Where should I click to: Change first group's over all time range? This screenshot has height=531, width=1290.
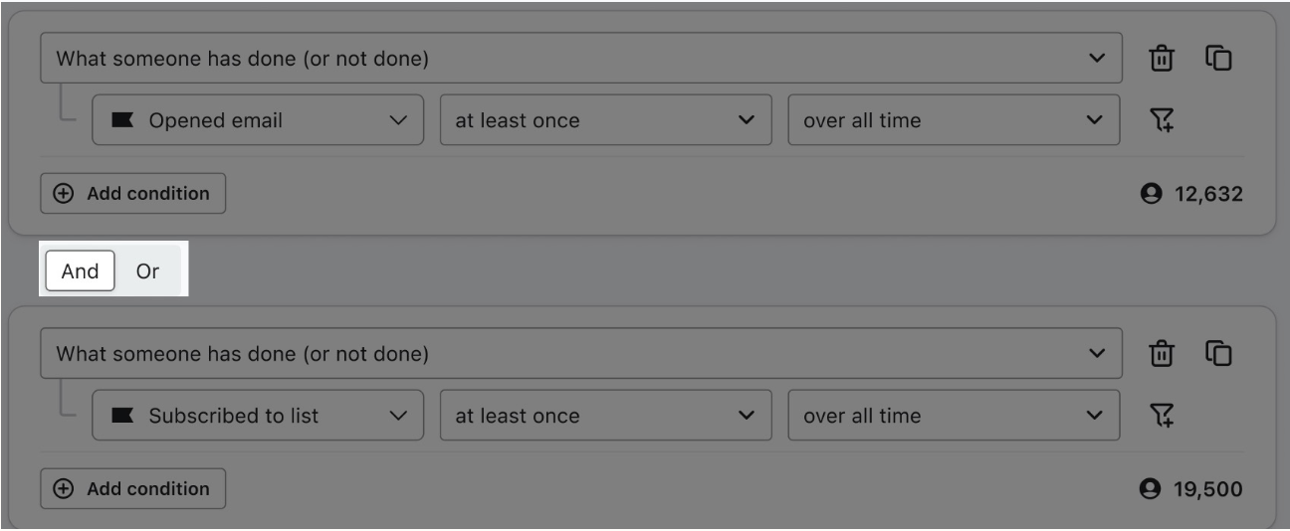[953, 120]
